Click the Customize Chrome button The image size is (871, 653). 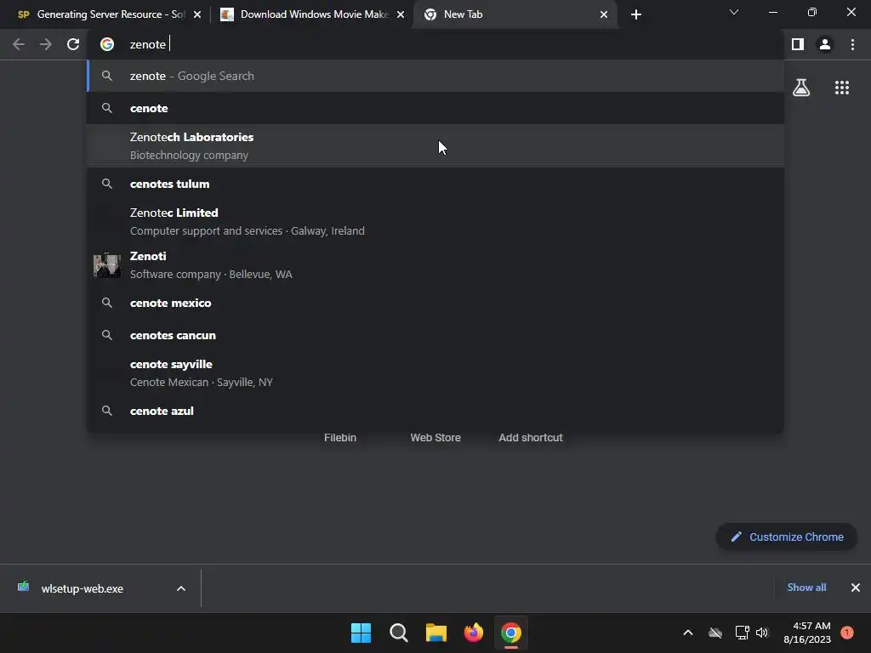click(x=787, y=537)
